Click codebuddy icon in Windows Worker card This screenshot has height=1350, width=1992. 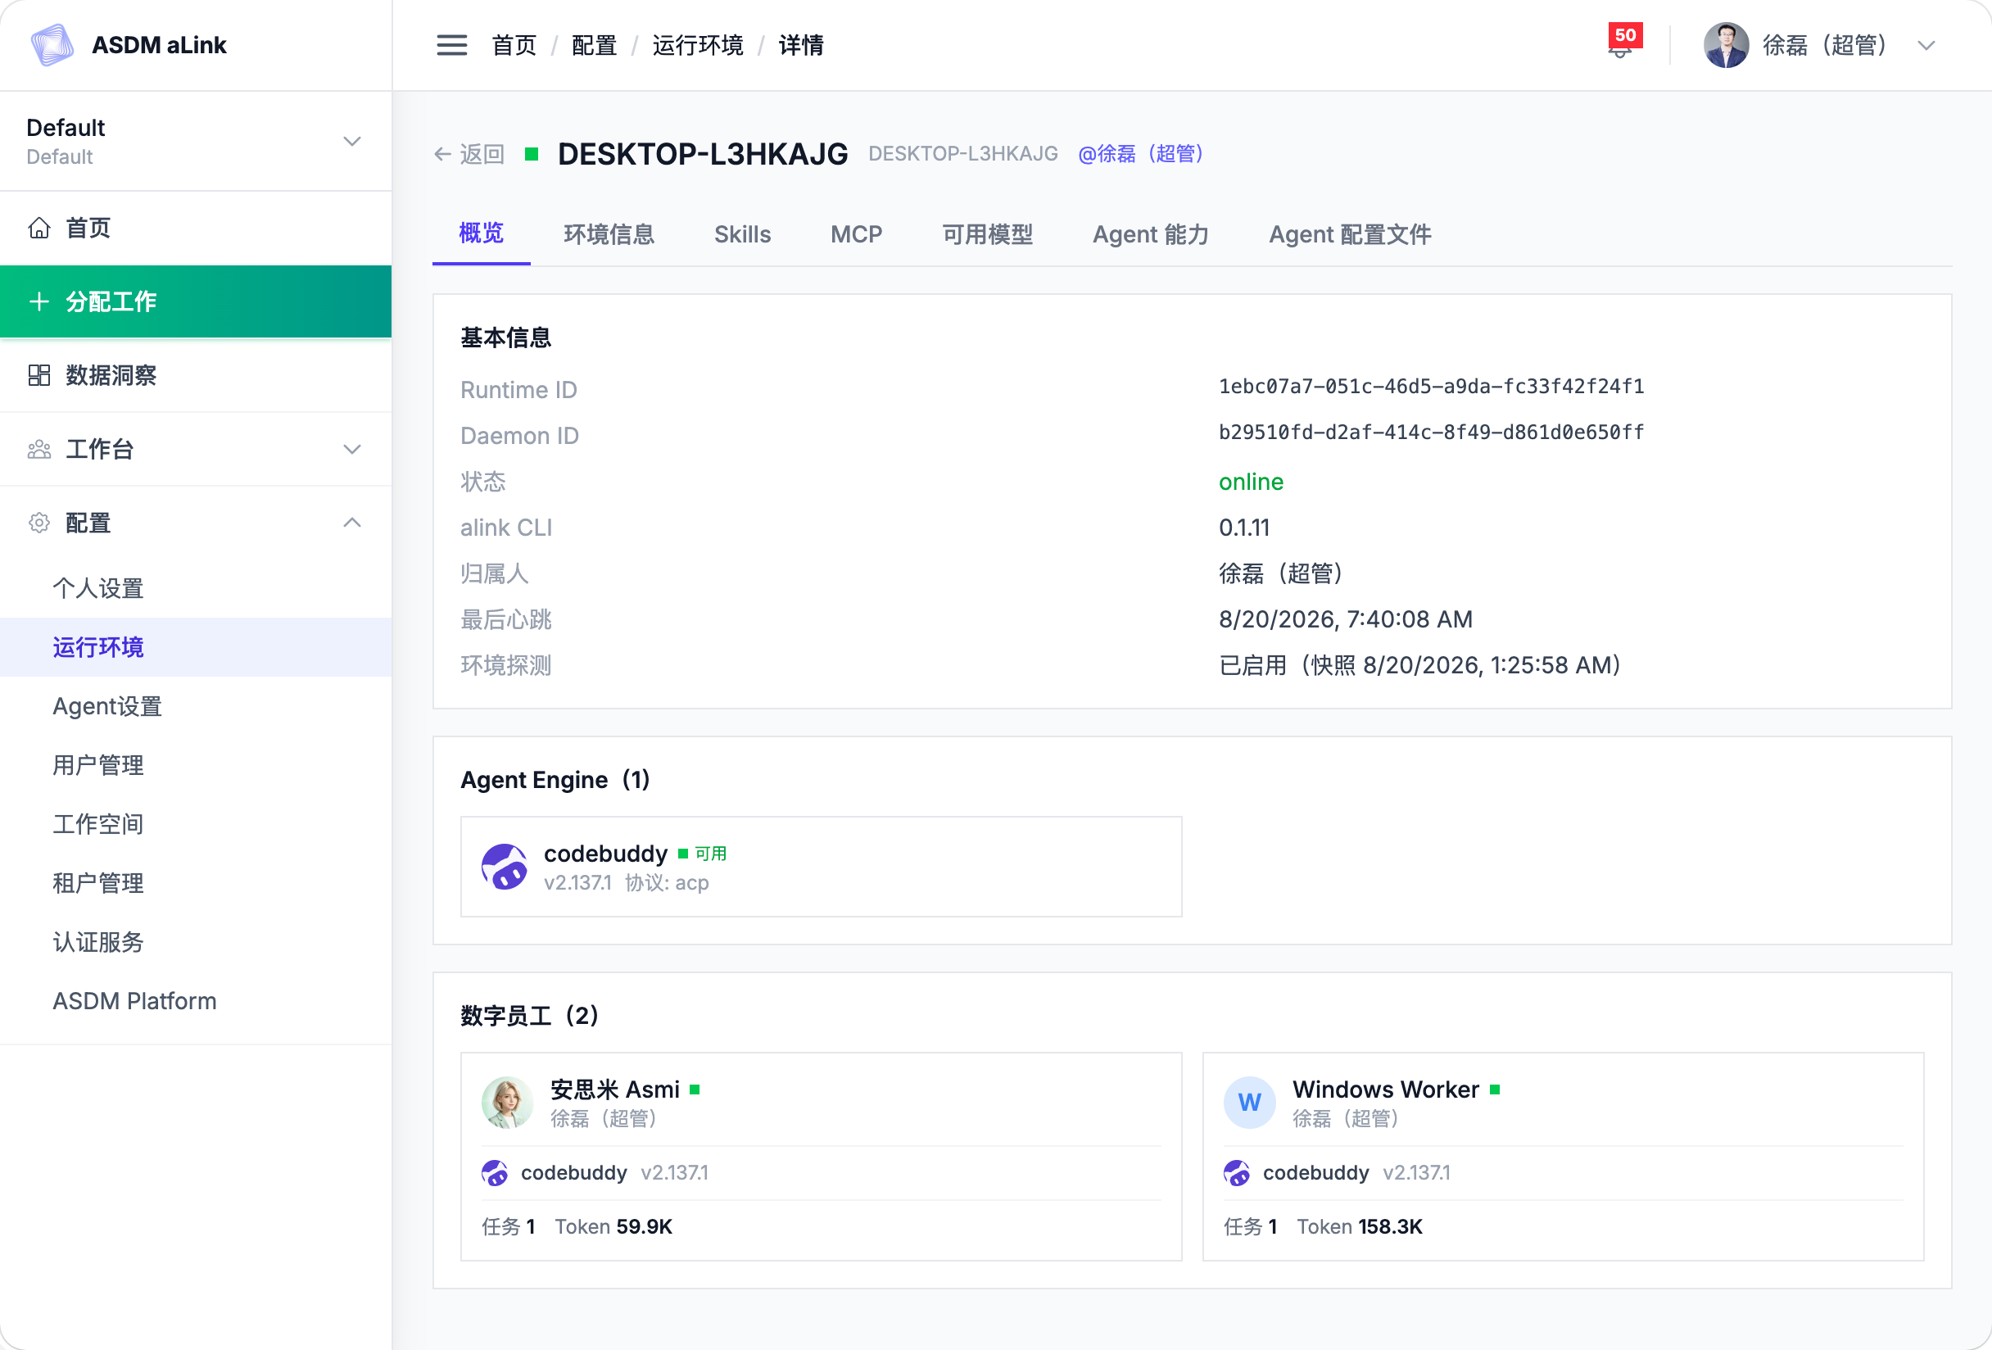tap(1236, 1172)
